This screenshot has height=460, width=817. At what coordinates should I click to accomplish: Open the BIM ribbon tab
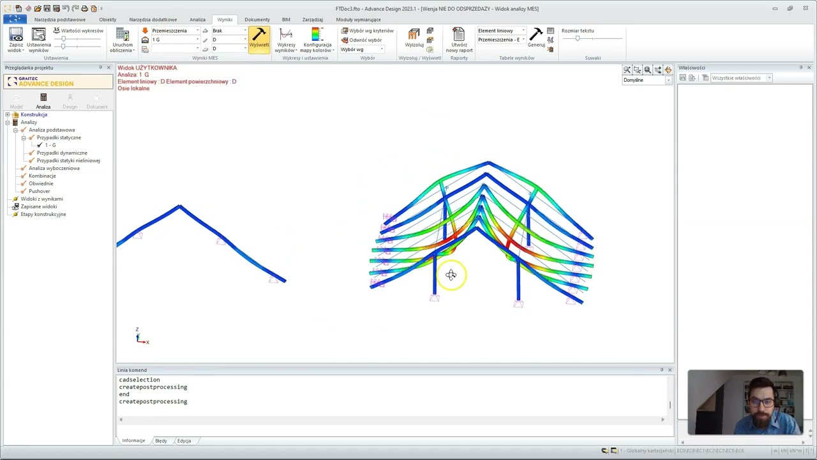(286, 19)
